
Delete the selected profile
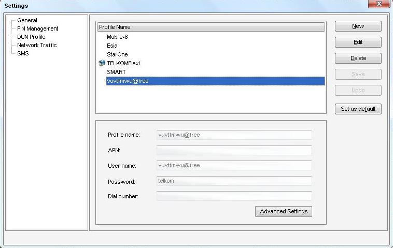[358, 58]
